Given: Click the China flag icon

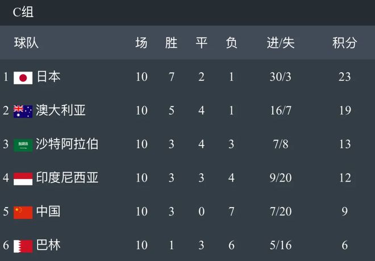Looking at the screenshot, I should (23, 212).
